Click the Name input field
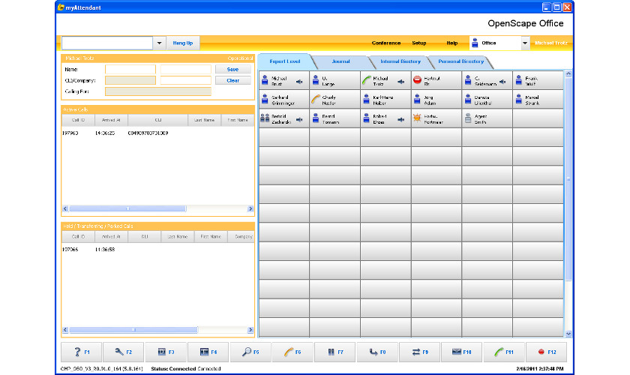This screenshot has height=375, width=630. tap(130, 69)
